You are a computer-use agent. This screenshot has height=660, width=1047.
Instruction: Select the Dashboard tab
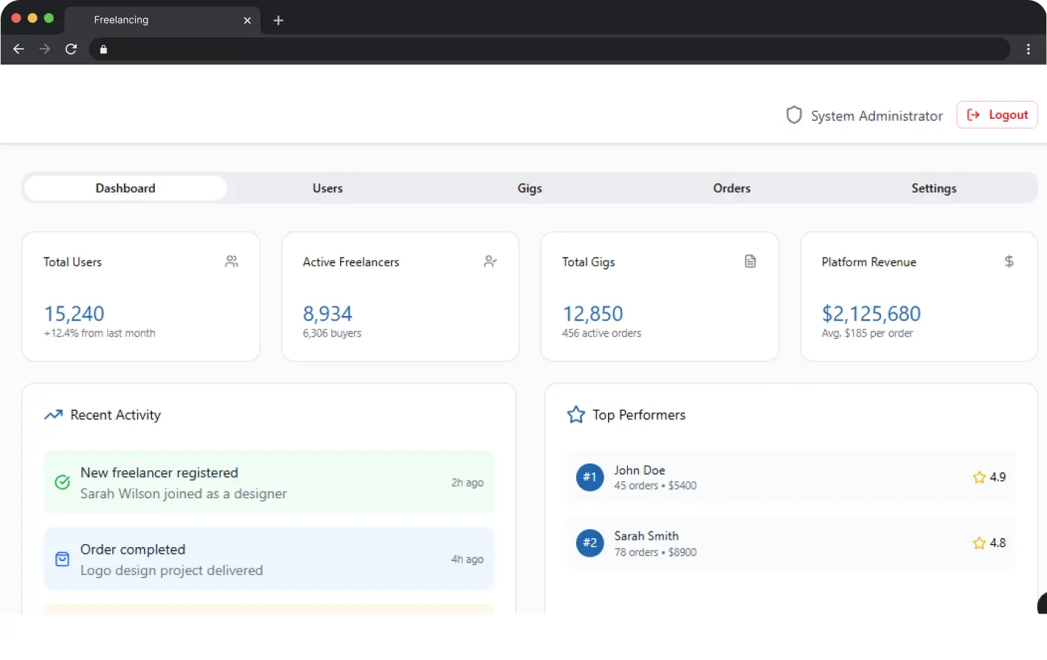point(125,188)
